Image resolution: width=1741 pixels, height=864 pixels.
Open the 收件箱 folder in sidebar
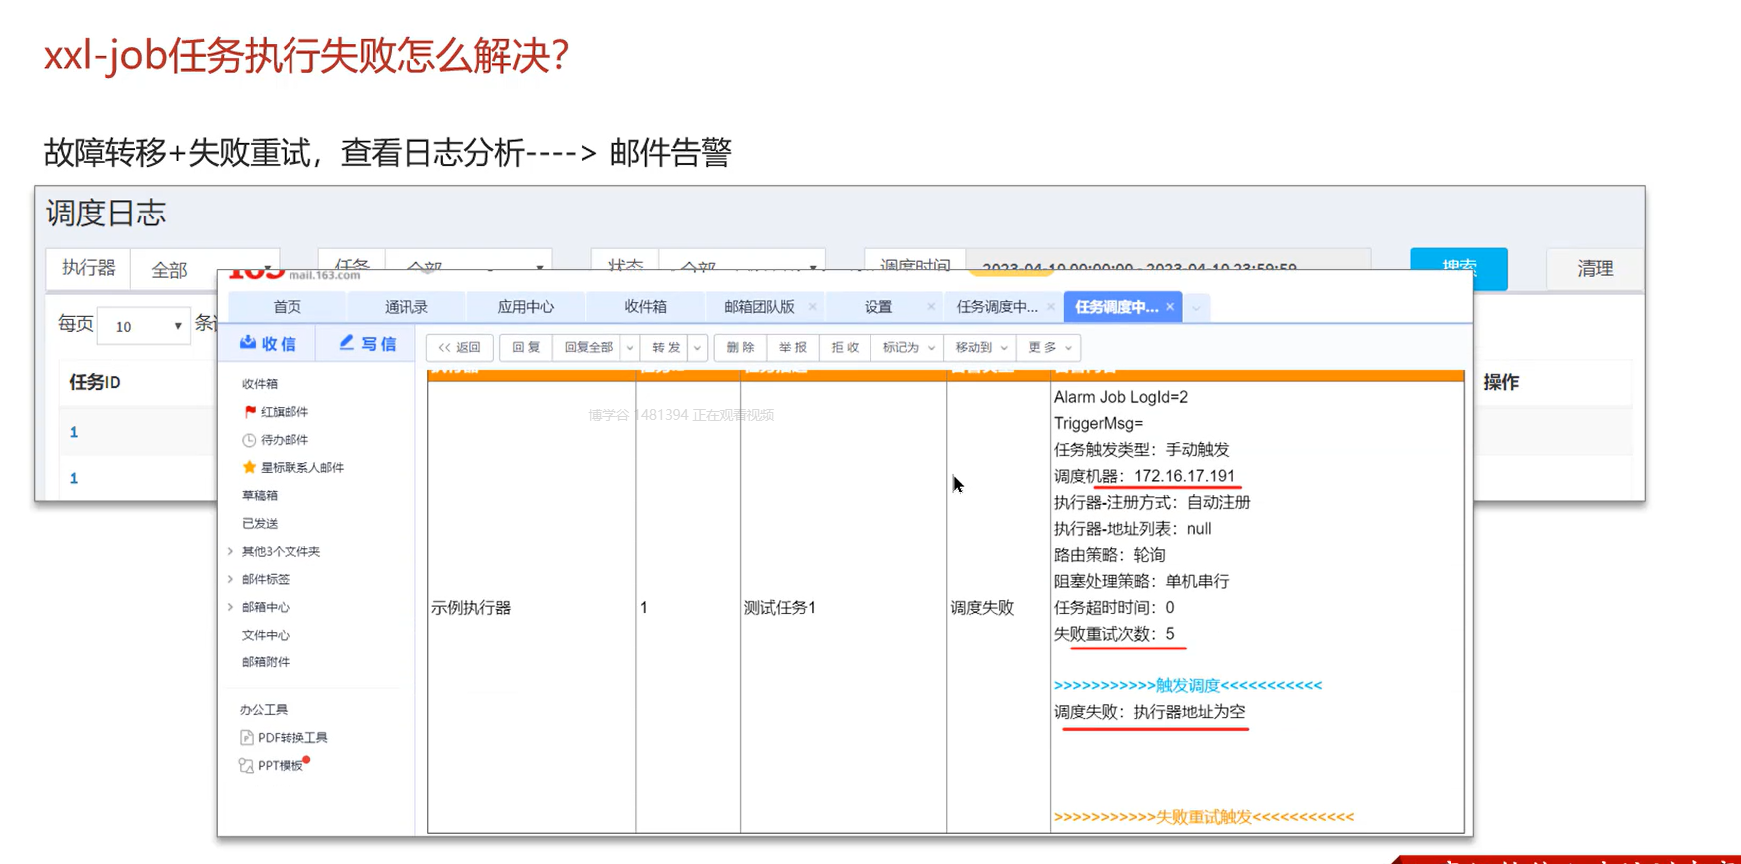click(260, 383)
